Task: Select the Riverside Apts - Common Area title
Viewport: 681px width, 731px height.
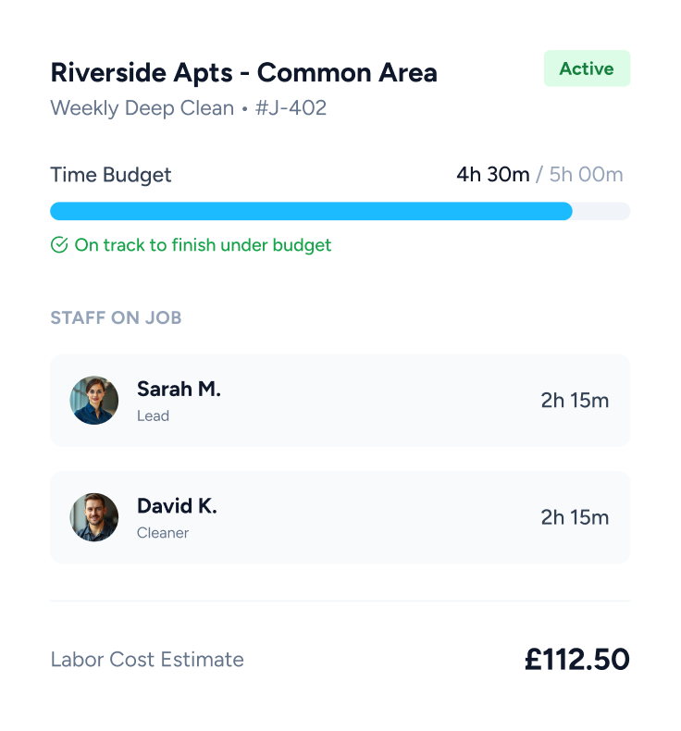Action: point(243,72)
